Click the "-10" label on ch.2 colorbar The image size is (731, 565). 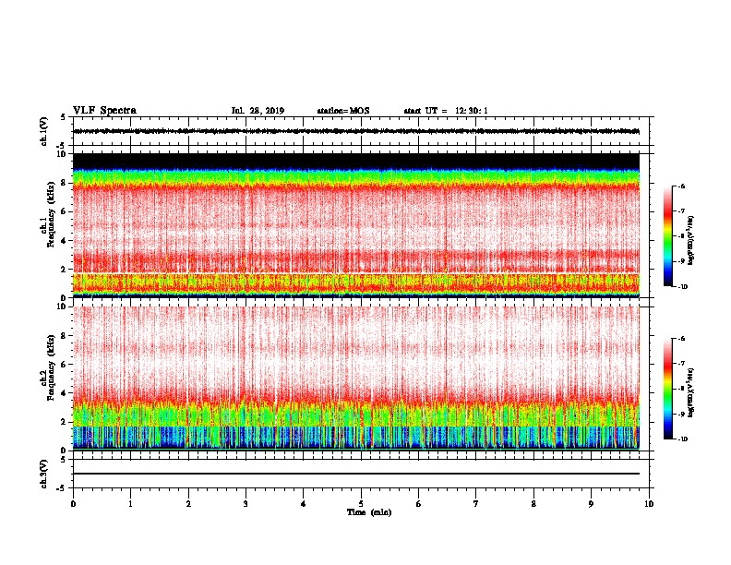pos(683,439)
